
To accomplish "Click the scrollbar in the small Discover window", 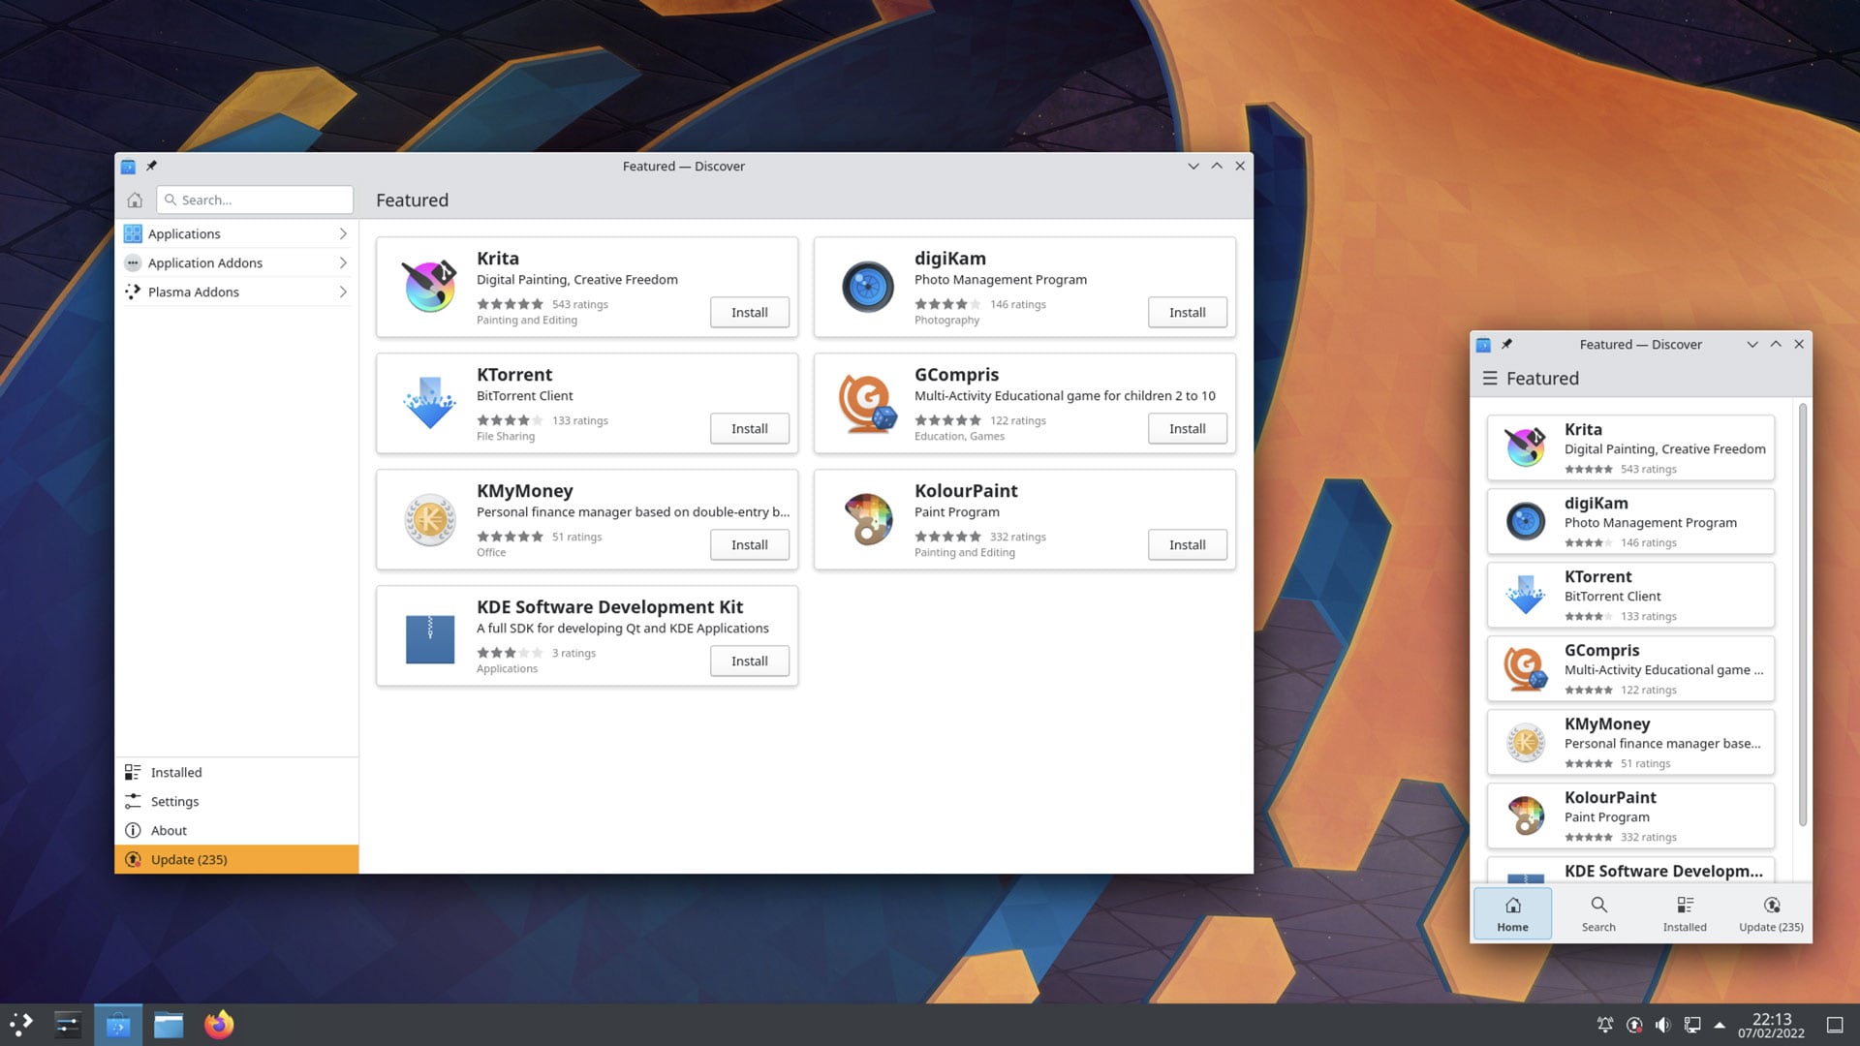I will coord(1803,615).
